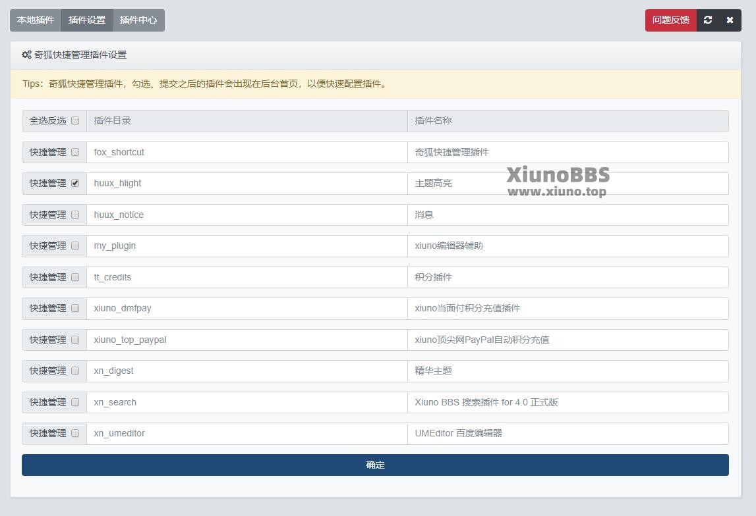
Task: Click the X close icon button
Action: point(730,20)
